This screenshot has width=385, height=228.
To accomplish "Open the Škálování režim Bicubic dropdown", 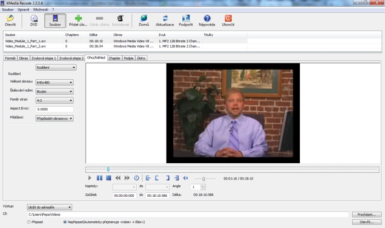I will point(54,91).
